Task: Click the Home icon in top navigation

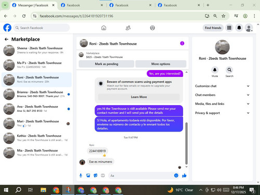Action: click(x=103, y=28)
